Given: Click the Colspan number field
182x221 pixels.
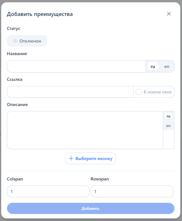Looking at the screenshot, I should click(x=48, y=192).
